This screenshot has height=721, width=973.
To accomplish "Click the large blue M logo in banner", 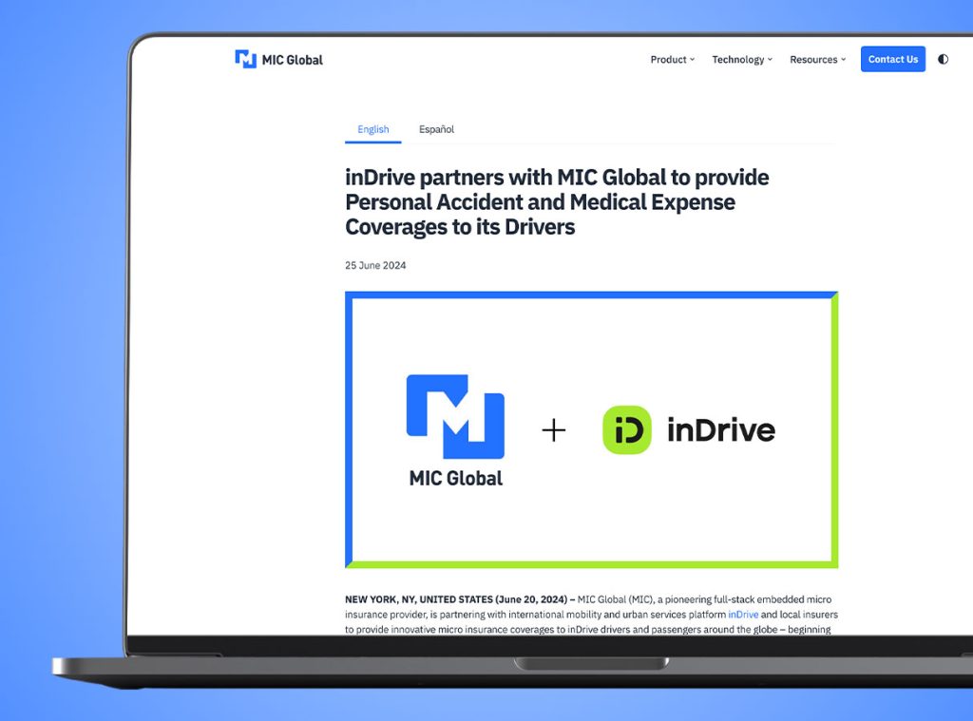I will click(x=455, y=417).
